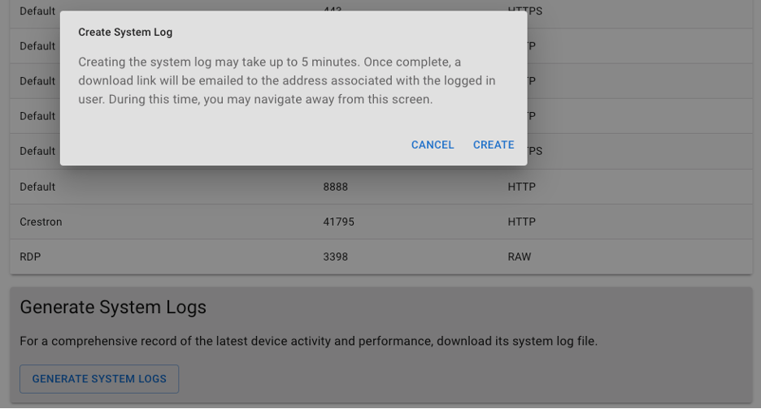Select the Crestron row name cell
The width and height of the screenshot is (761, 409).
[x=41, y=222]
